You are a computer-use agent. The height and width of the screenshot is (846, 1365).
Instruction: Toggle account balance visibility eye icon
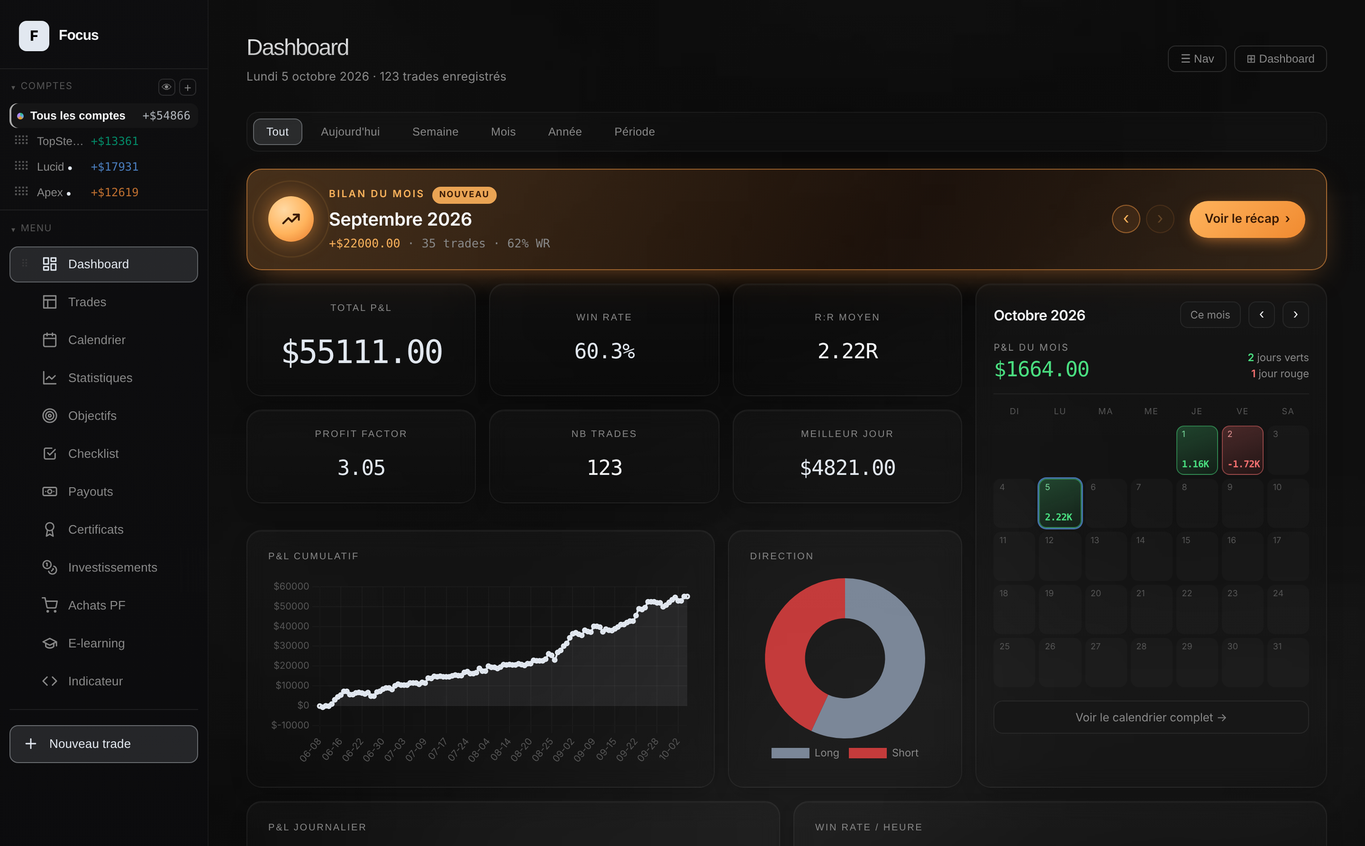click(x=166, y=87)
